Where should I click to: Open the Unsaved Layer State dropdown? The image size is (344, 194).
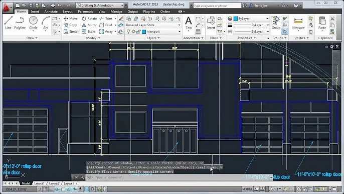153,25
